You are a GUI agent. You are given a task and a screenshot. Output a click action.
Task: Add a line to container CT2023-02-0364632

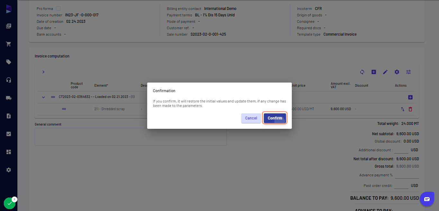(x=410, y=97)
